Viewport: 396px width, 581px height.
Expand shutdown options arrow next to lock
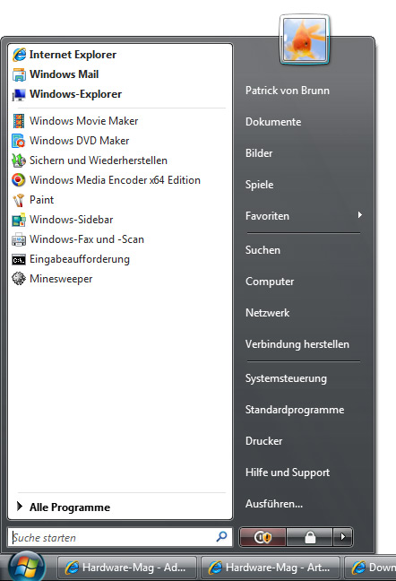[x=343, y=537]
